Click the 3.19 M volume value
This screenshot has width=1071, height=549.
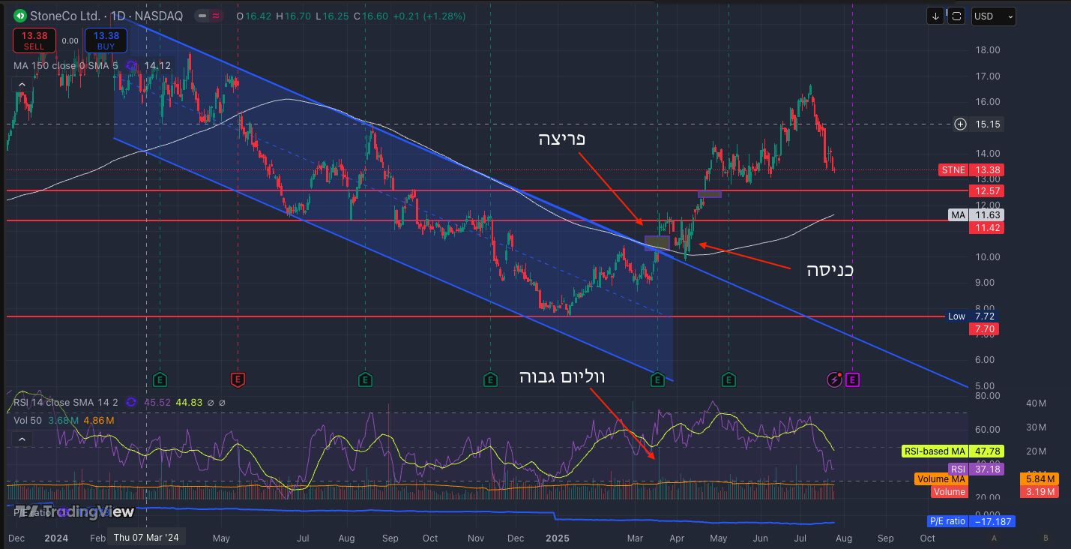point(1040,492)
